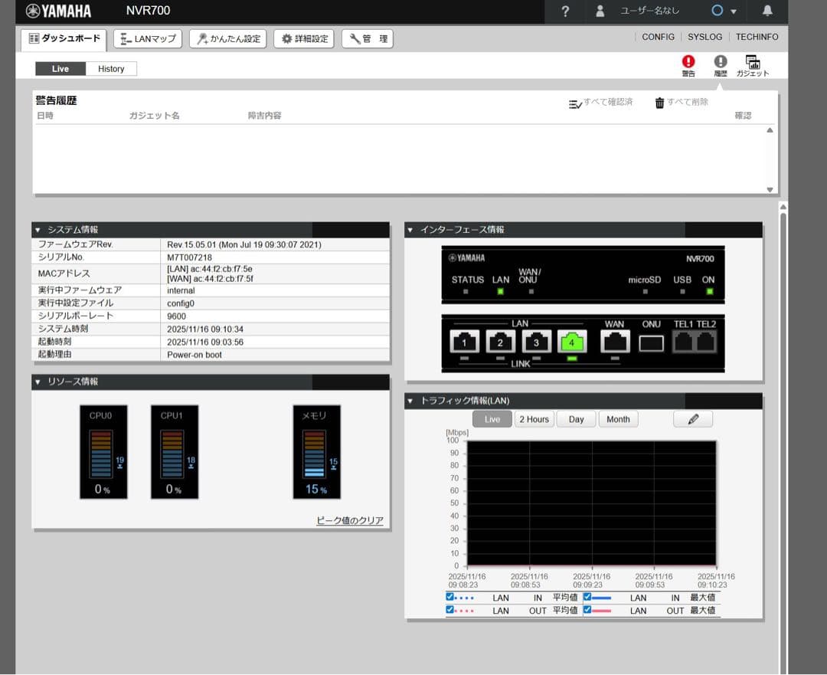Click the すべて削除 trash icon
The image size is (827, 675).
(659, 103)
